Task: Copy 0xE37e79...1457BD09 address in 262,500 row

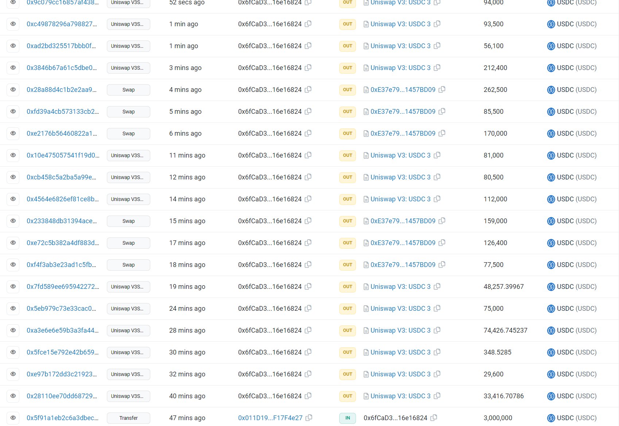Action: coord(442,89)
